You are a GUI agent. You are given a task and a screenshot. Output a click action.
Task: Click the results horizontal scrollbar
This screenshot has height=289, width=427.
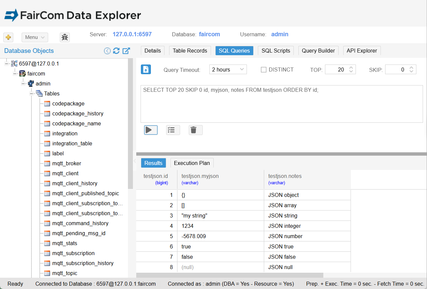[x=229, y=275]
